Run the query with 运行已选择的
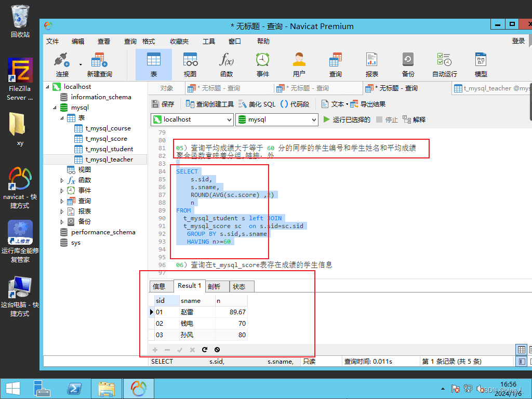 347,119
